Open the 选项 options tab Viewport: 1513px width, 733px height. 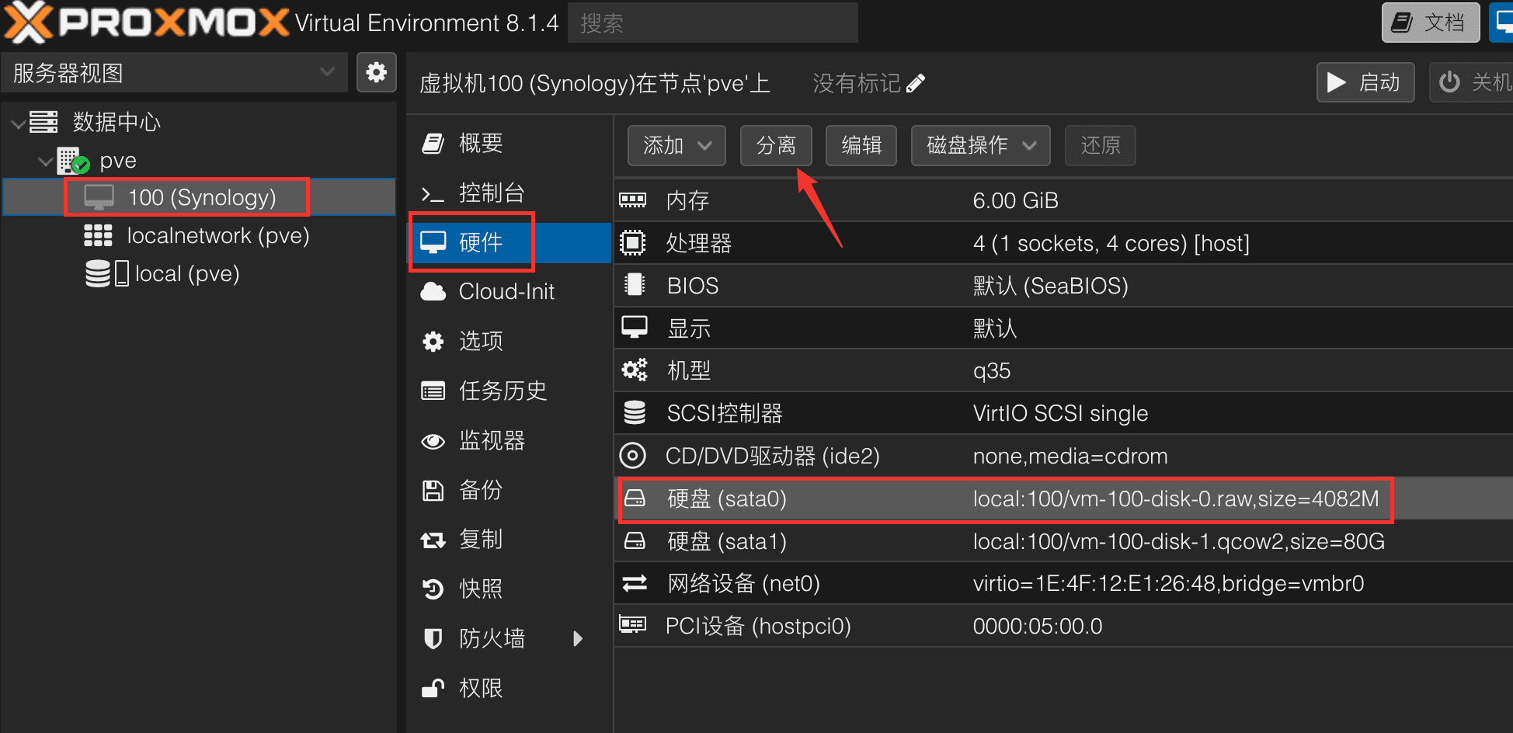[510, 341]
